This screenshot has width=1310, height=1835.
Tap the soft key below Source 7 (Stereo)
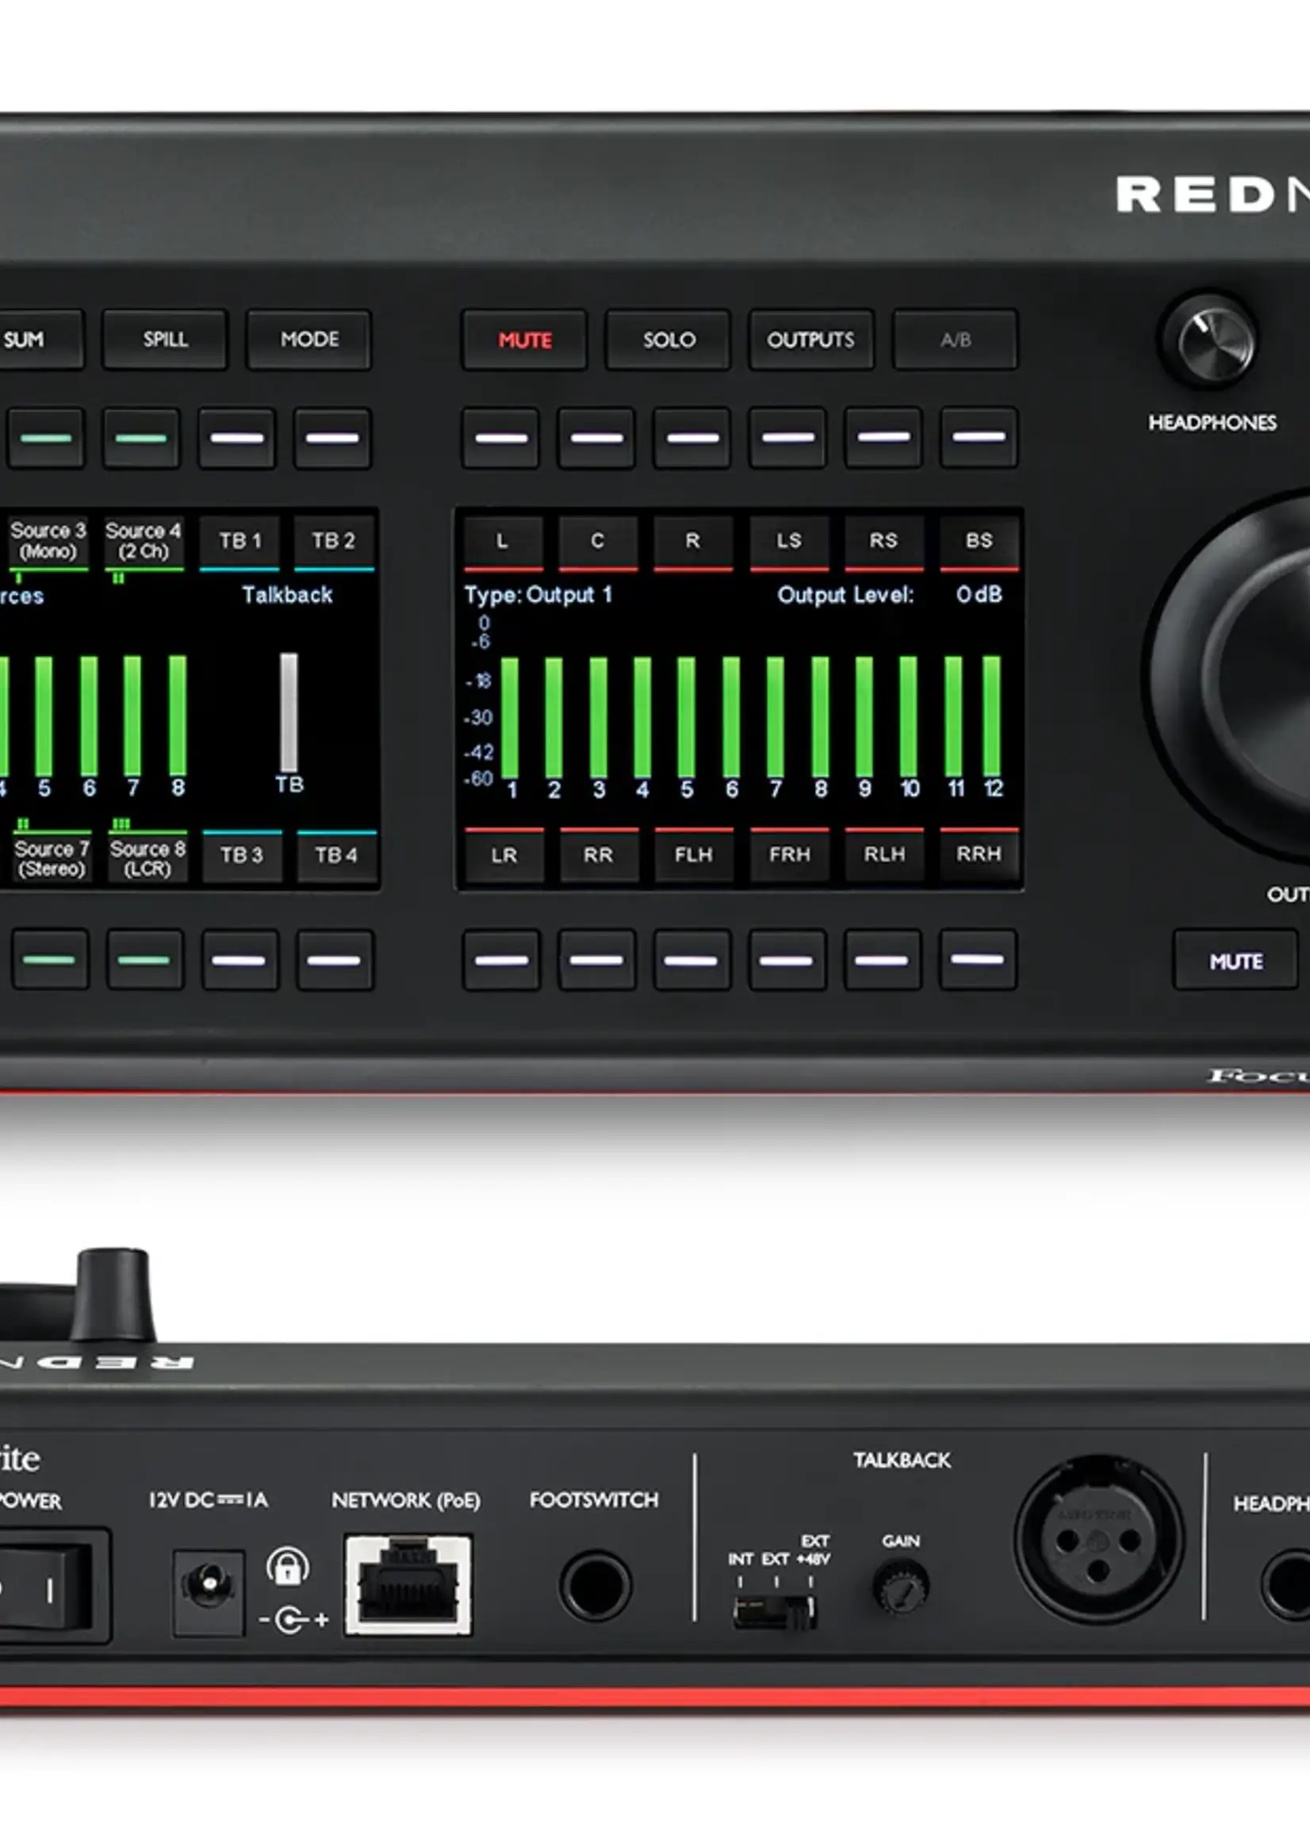pos(50,960)
